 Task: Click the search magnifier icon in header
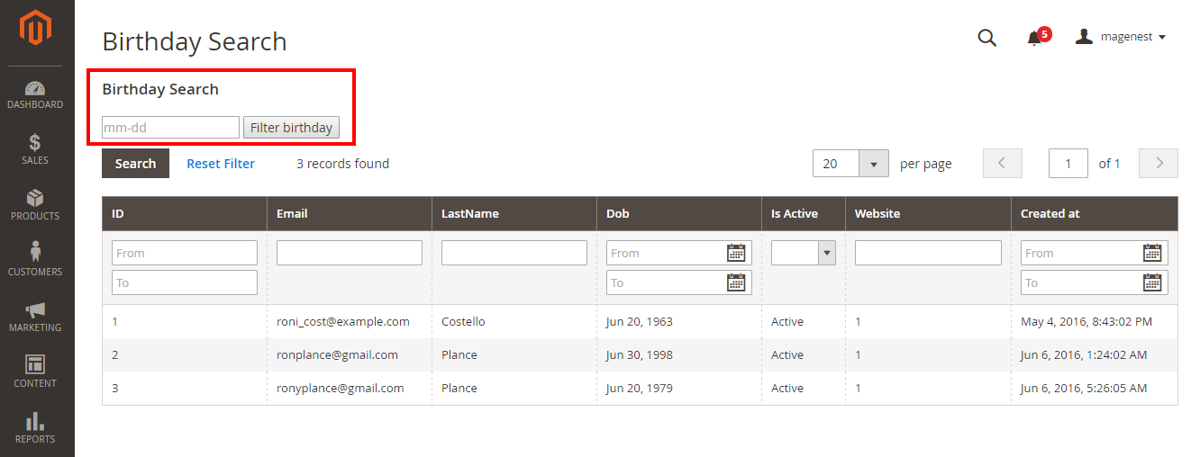[x=987, y=38]
